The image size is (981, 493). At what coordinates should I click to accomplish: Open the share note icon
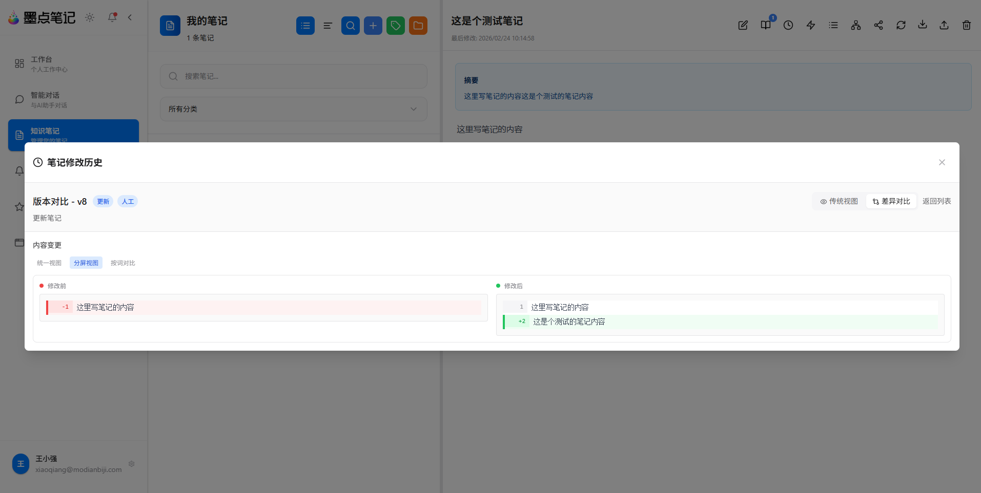pos(878,25)
